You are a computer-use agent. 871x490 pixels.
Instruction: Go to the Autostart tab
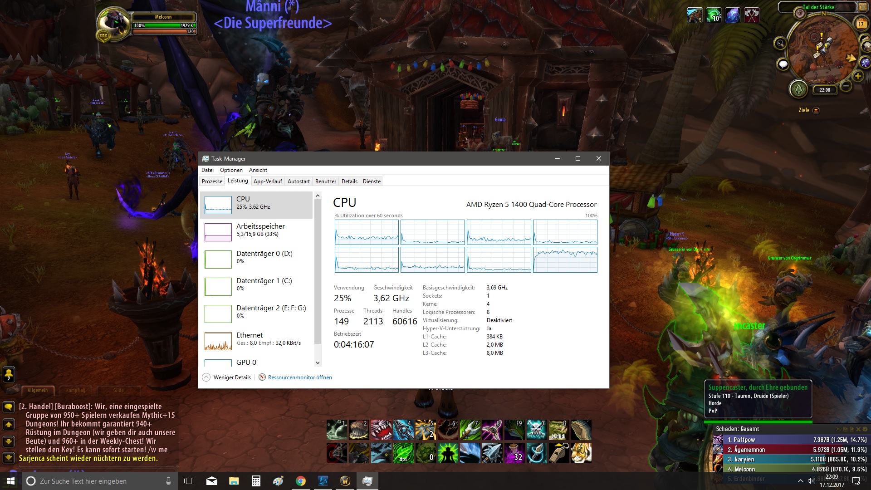tap(298, 181)
